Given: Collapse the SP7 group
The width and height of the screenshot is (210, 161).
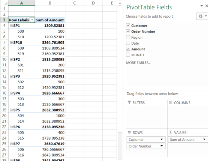Looking at the screenshot, I should (11, 144).
